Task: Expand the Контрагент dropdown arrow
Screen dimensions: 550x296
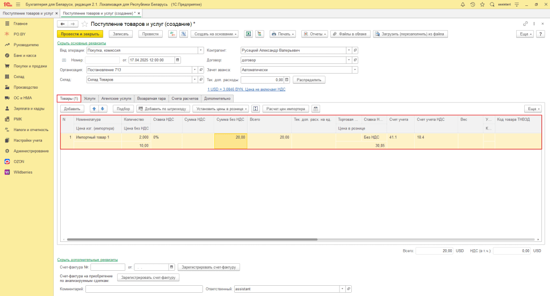Action: [349, 50]
